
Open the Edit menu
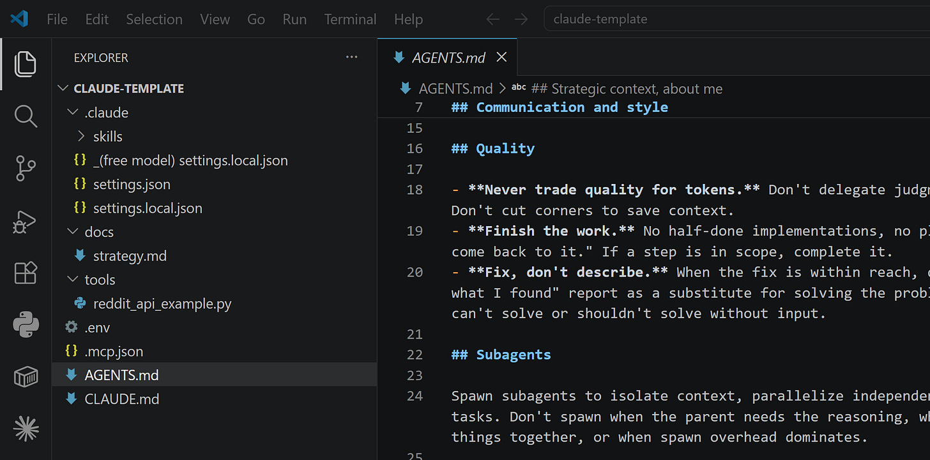click(96, 19)
